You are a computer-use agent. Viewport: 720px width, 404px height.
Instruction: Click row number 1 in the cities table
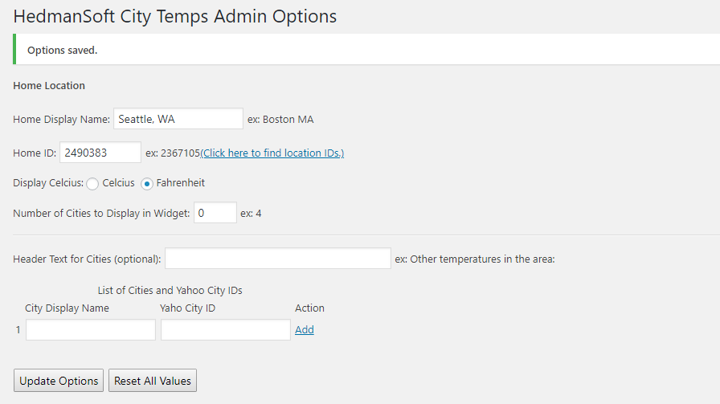click(18, 329)
